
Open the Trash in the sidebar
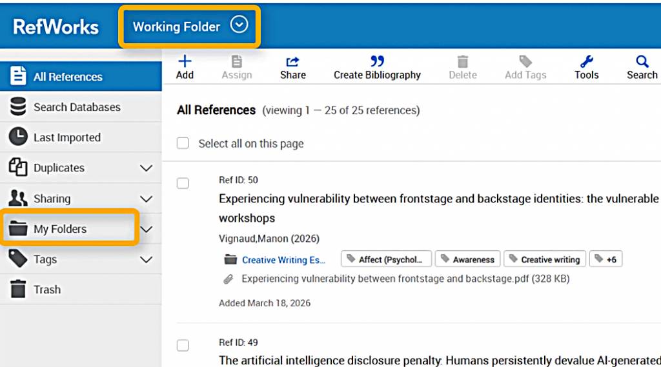[x=46, y=290]
